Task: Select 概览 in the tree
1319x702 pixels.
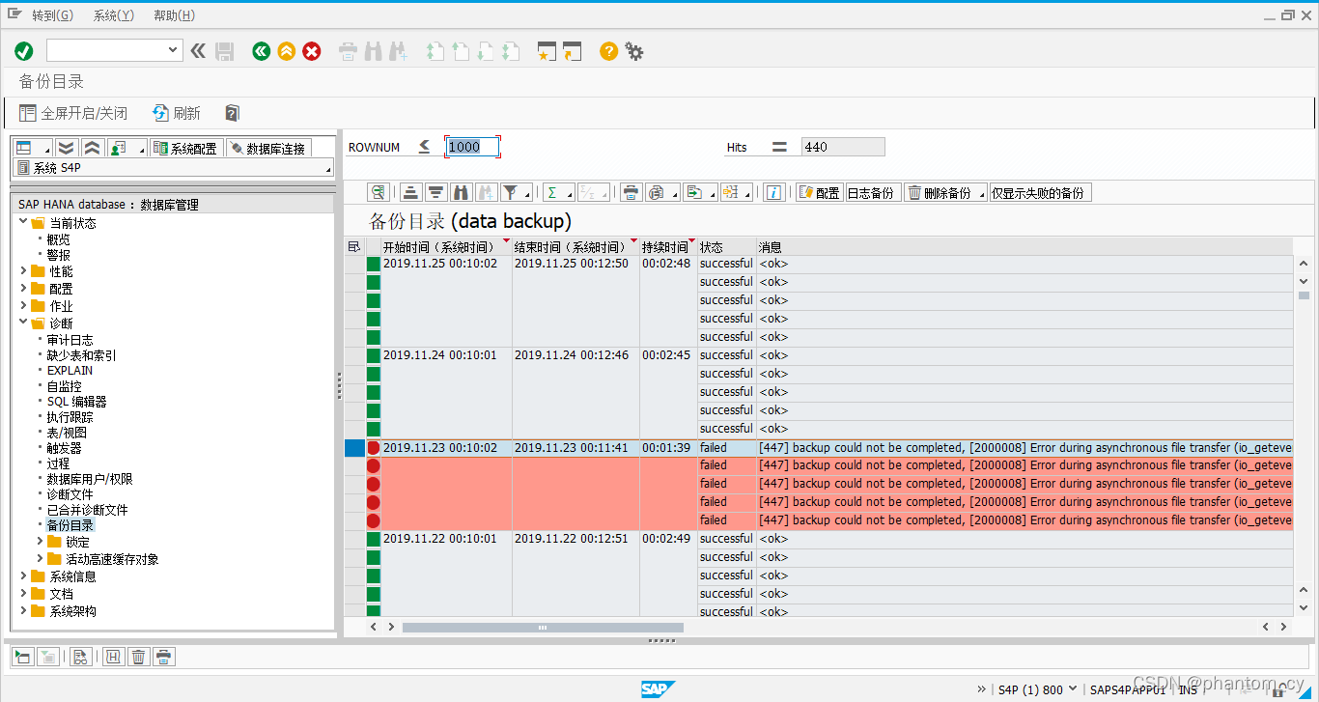Action: (x=58, y=239)
